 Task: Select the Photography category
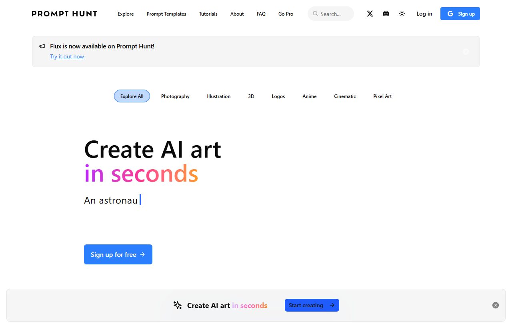pos(175,96)
